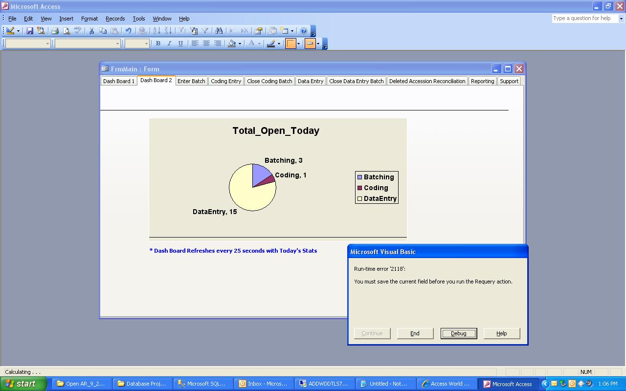626x391 pixels.
Task: Open the Font name combo box
Action: tap(88, 43)
